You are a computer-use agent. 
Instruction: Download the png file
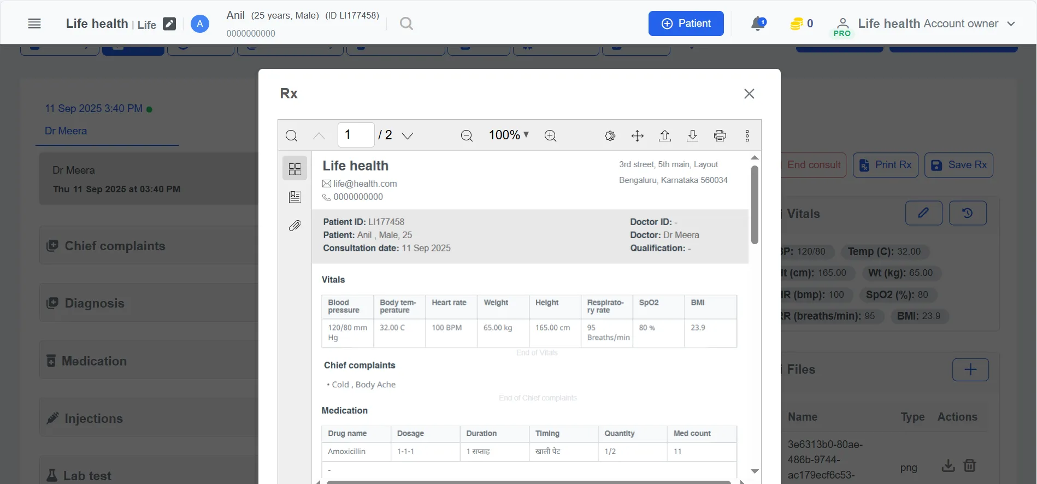point(948,465)
